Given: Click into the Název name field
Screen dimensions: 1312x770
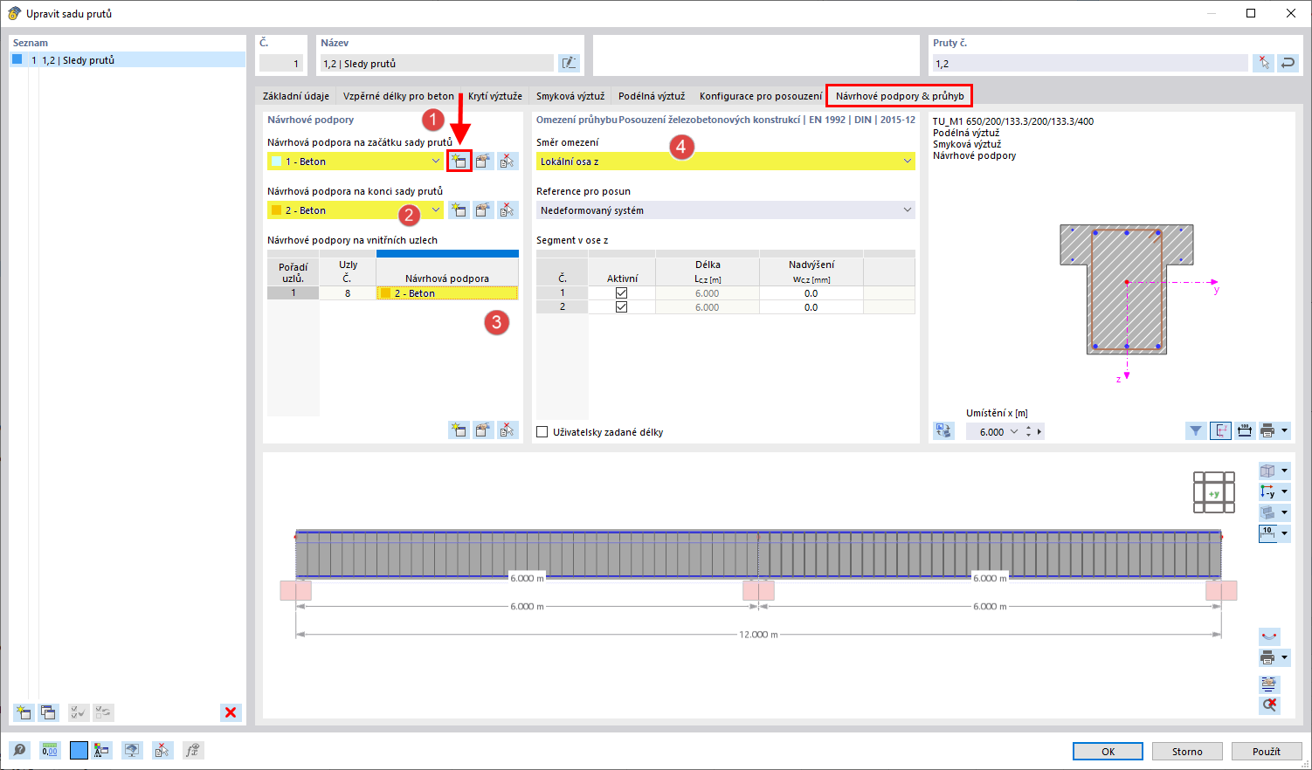Looking at the screenshot, I should [x=437, y=63].
